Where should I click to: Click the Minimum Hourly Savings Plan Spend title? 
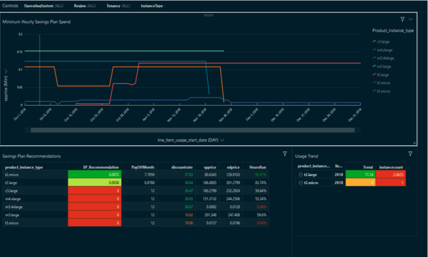pyautogui.click(x=36, y=22)
